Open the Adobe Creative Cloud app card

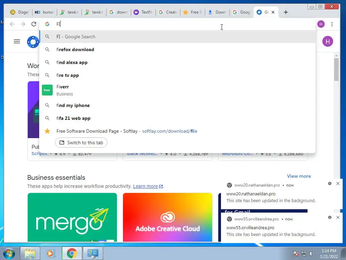(x=168, y=217)
